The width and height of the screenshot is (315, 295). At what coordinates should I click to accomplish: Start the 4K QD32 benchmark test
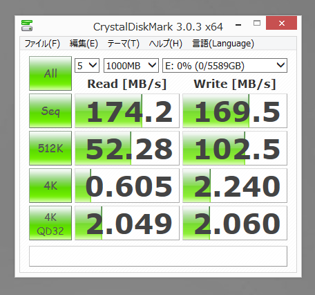point(50,223)
